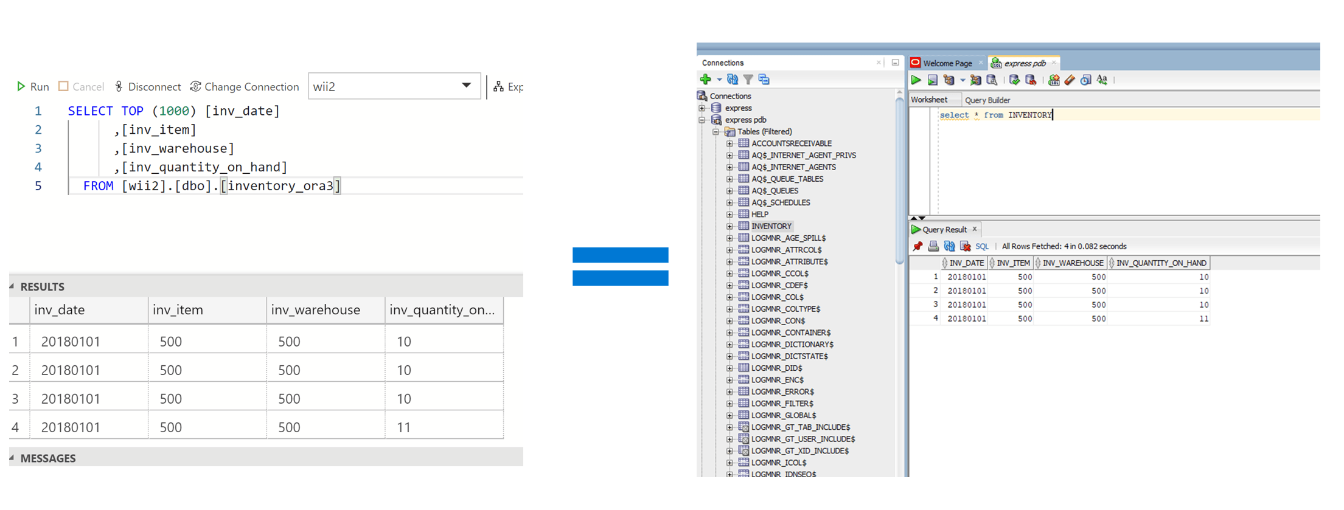Expand the express connection node
The height and width of the screenshot is (510, 1344).
702,108
